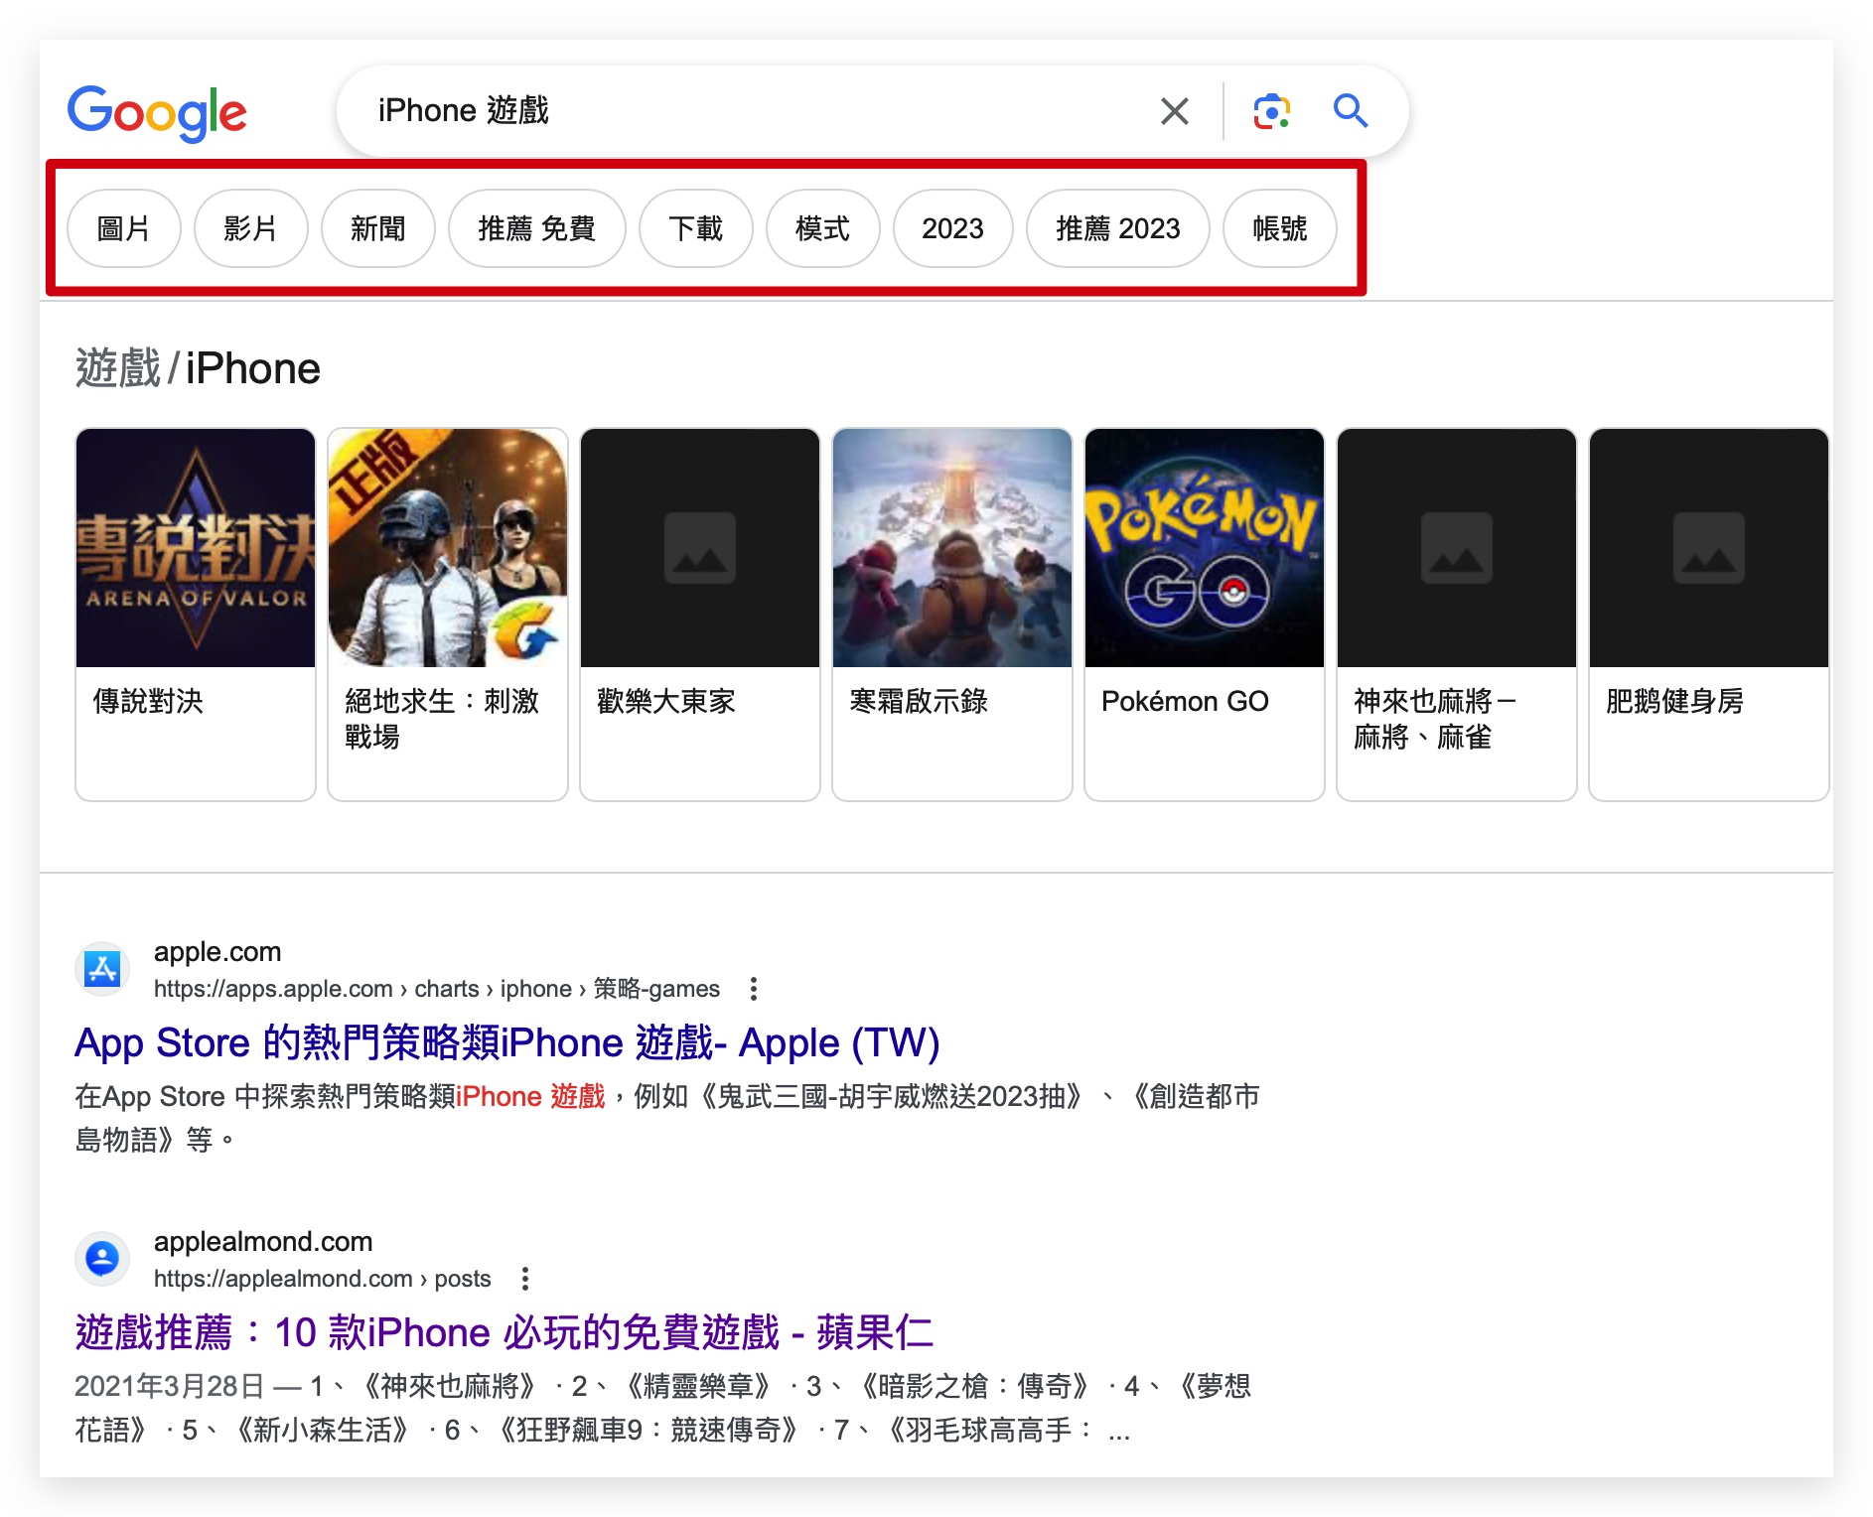This screenshot has width=1873, height=1517.
Task: Clear the search box with the X icon
Action: click(x=1174, y=111)
